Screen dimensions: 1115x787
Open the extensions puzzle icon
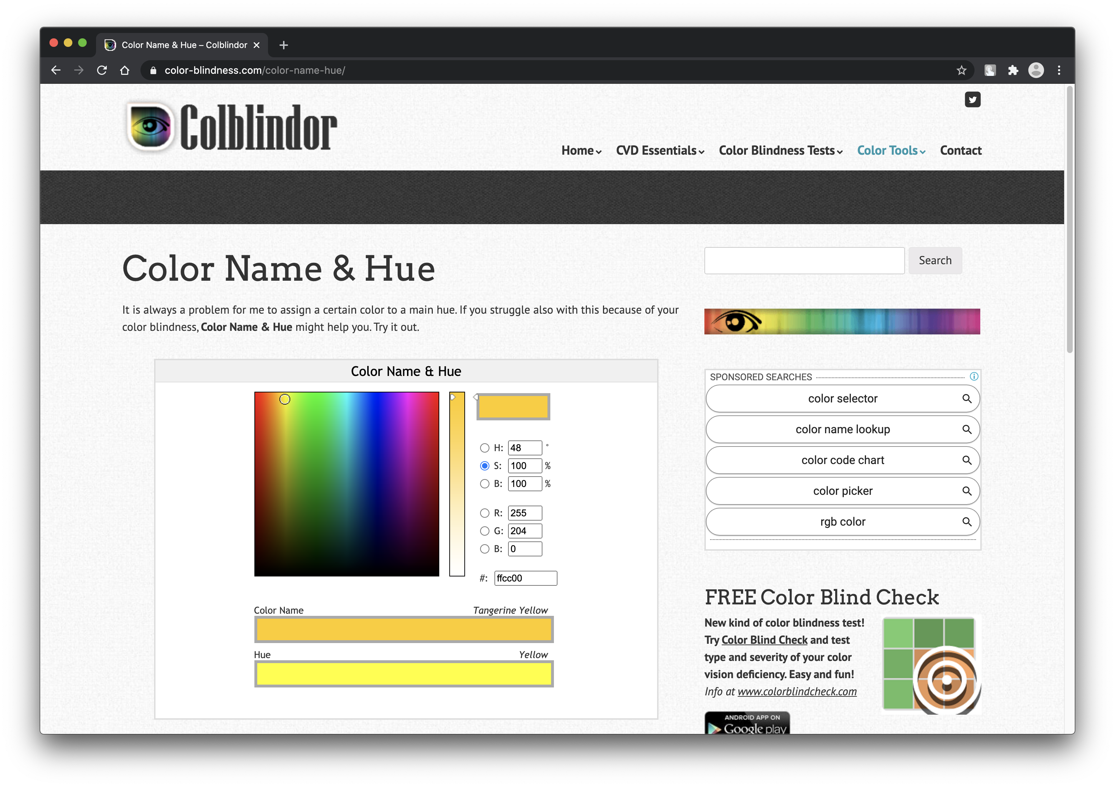pyautogui.click(x=1013, y=70)
